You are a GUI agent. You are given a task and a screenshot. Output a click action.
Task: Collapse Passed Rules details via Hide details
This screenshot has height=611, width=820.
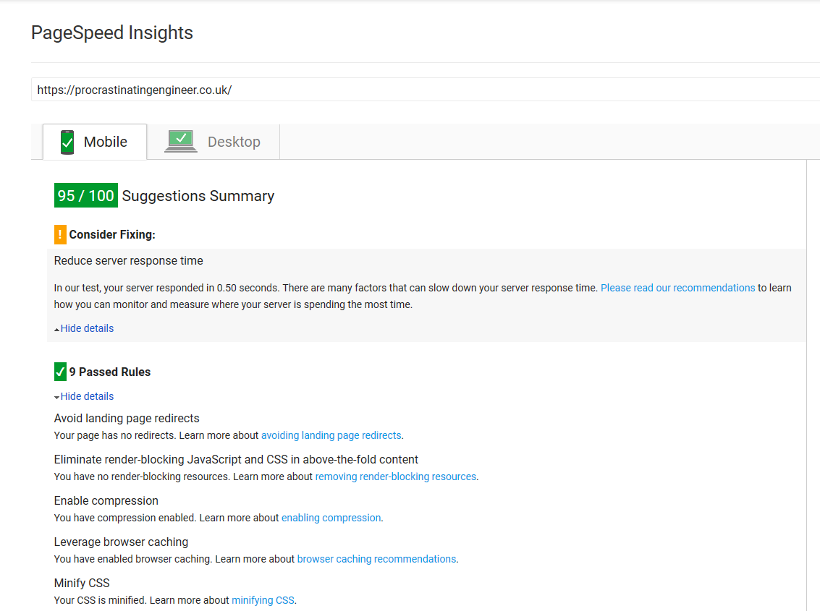87,396
